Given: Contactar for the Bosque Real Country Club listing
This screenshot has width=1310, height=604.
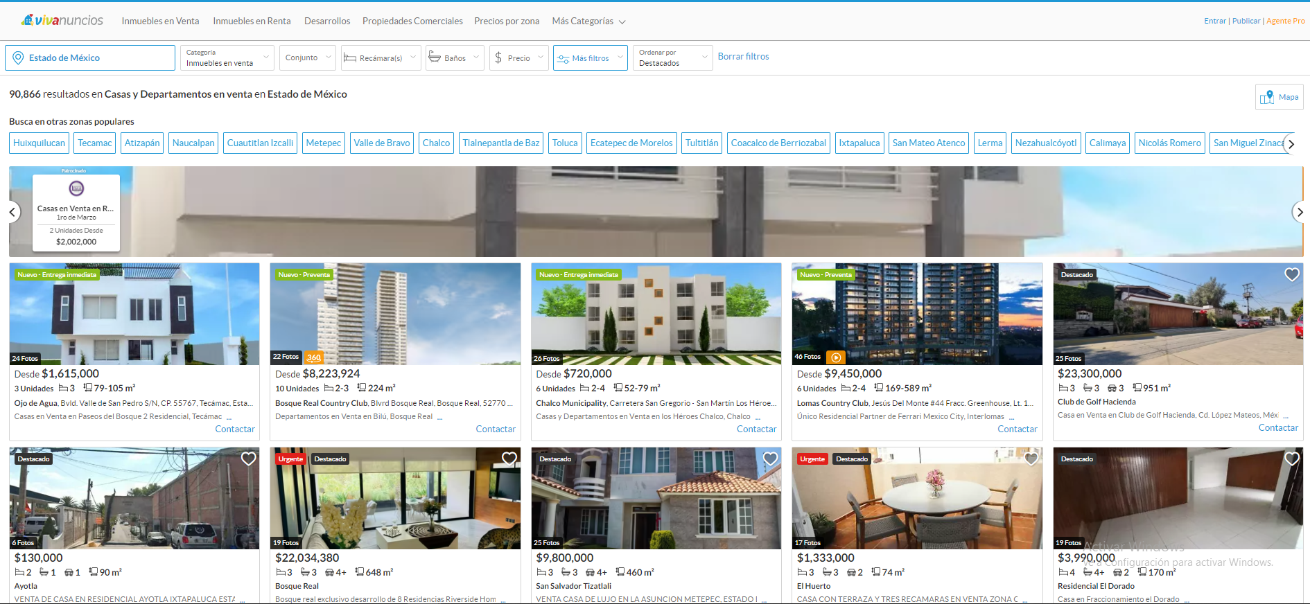Looking at the screenshot, I should (496, 429).
